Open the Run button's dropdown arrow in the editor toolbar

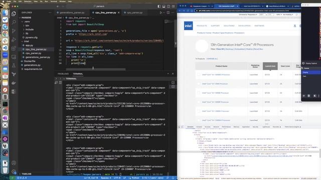pyautogui.click(x=164, y=12)
